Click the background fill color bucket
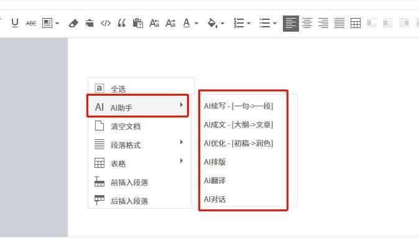This screenshot has width=419, height=243. 213,23
